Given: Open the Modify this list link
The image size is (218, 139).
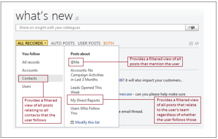Looking at the screenshot, I should 88,122.
